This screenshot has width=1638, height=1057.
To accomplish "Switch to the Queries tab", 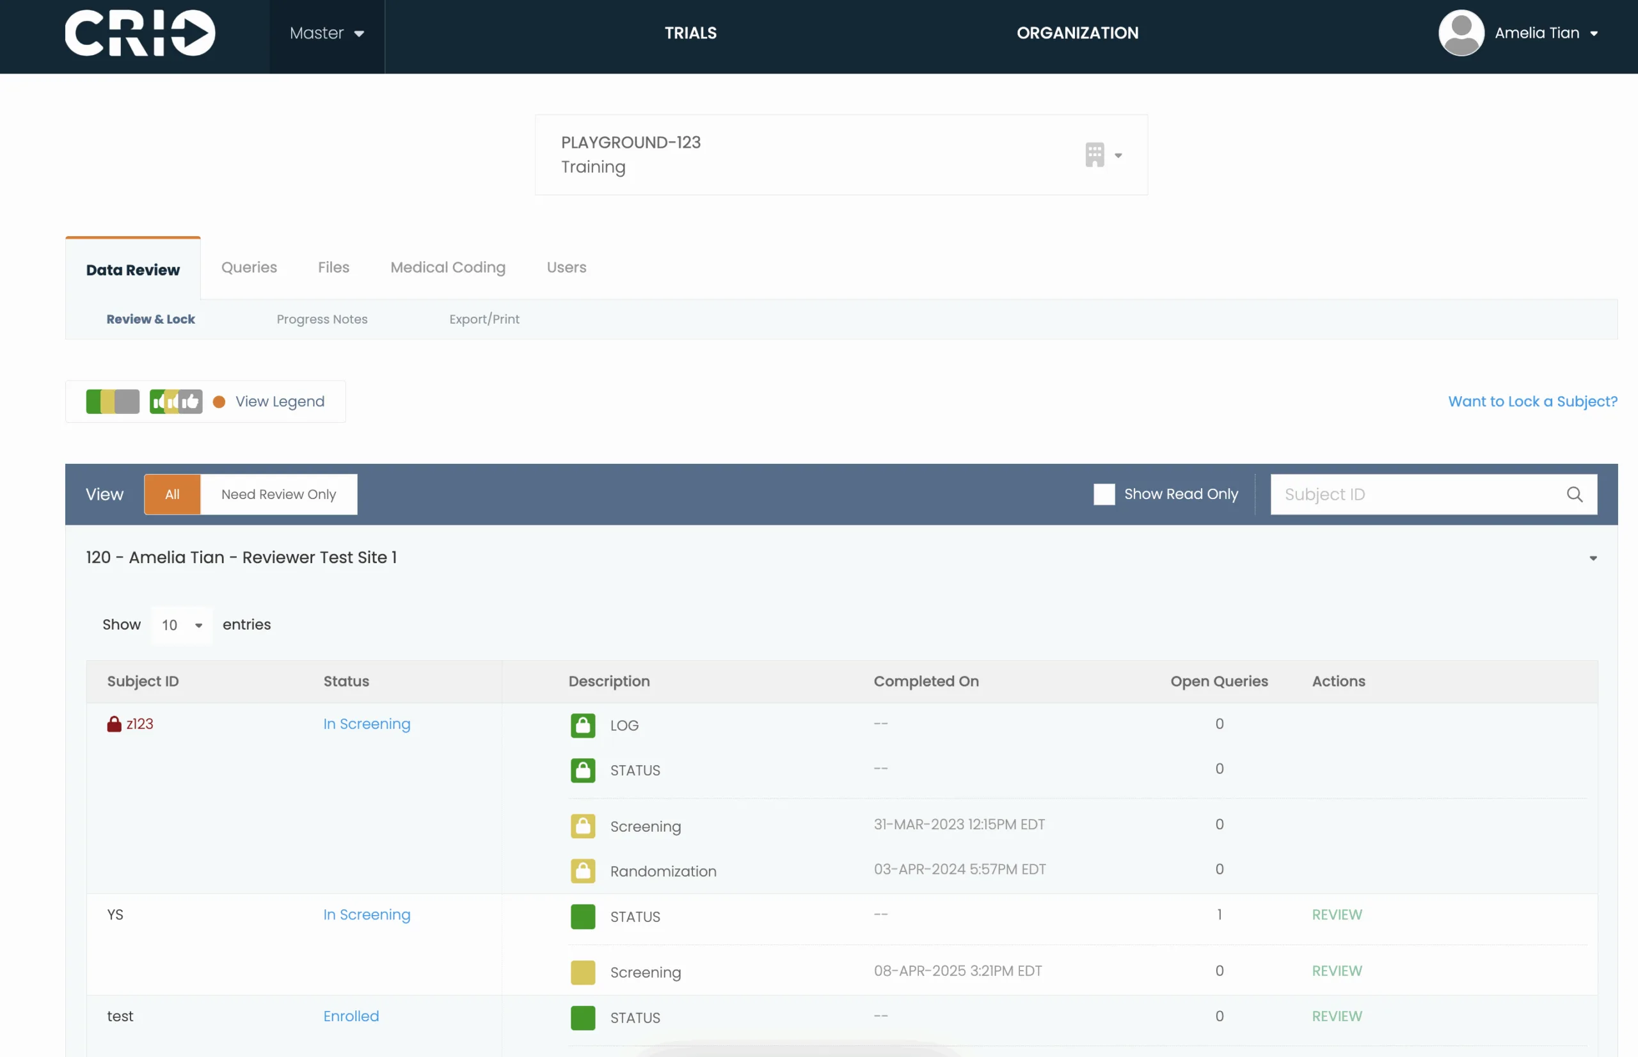I will tap(249, 267).
